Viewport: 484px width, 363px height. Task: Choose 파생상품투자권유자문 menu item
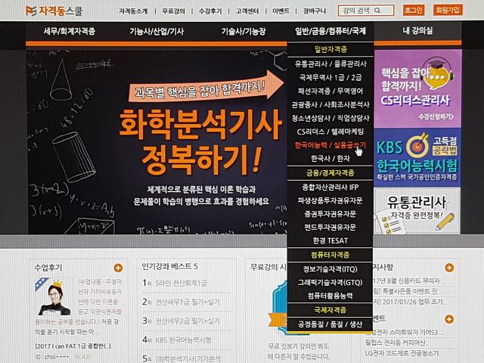pyautogui.click(x=330, y=200)
